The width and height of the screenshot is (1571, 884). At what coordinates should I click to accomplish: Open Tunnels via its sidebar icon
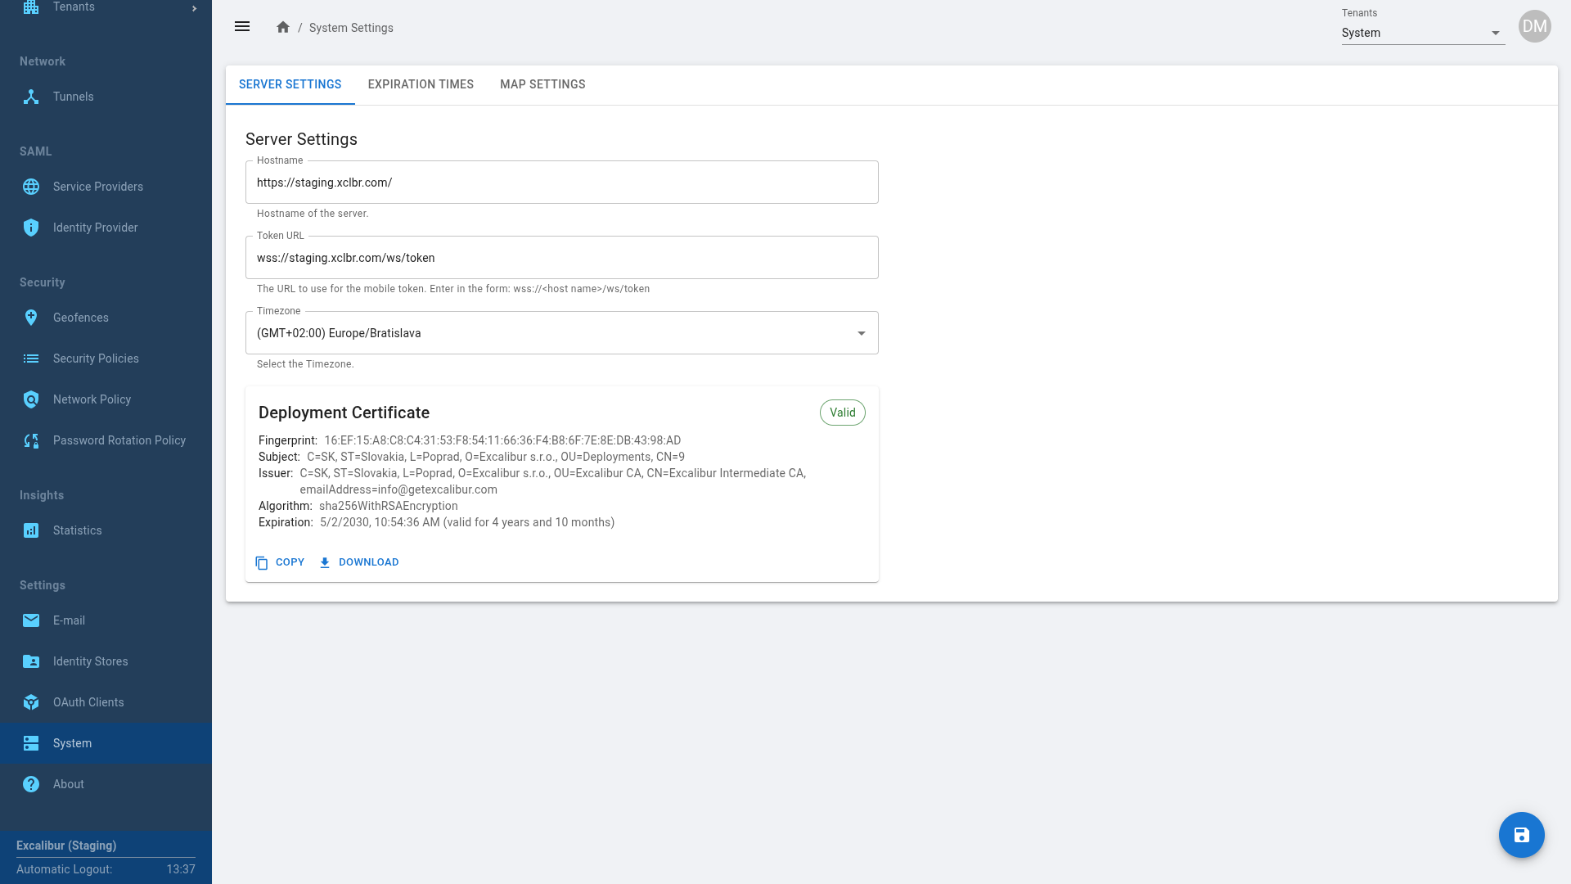(31, 97)
